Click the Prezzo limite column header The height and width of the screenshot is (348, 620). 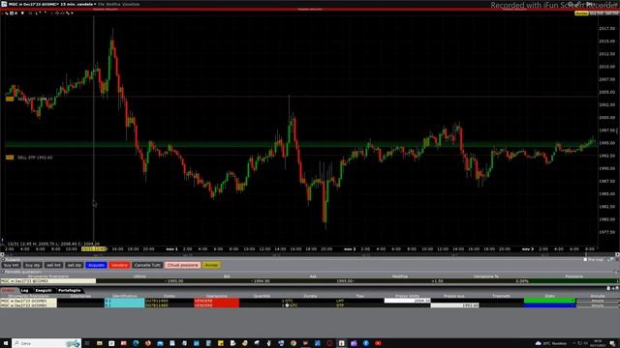tap(407, 296)
